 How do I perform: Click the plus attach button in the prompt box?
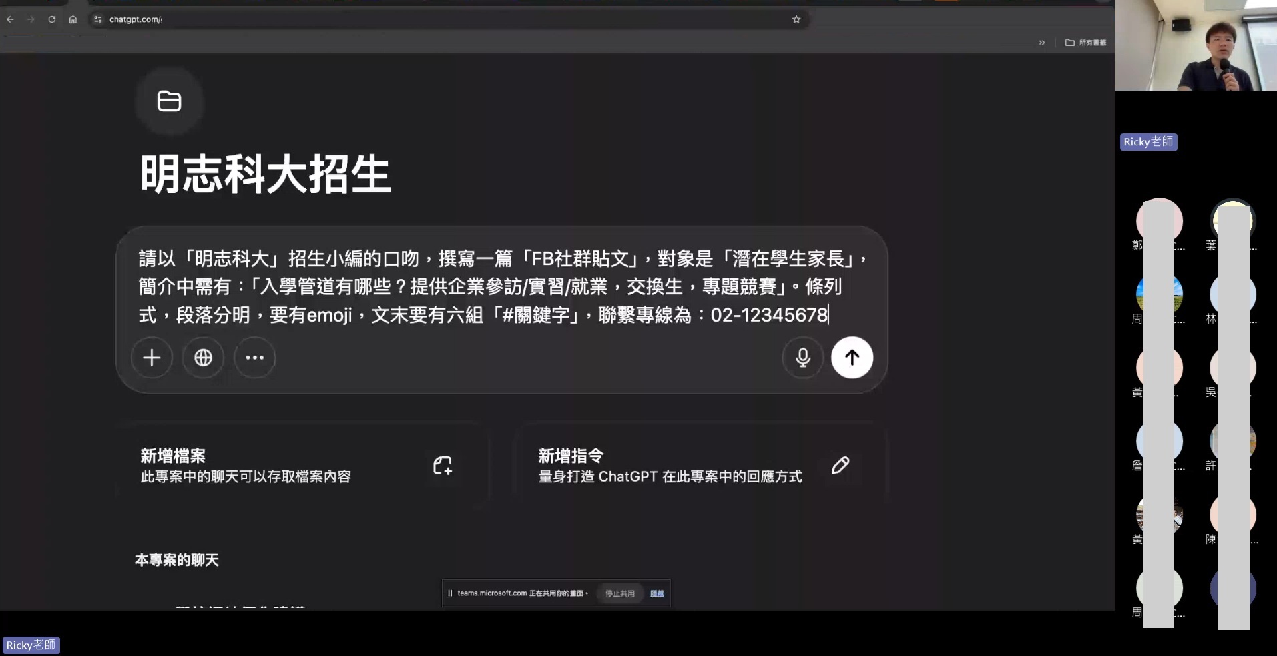click(x=152, y=358)
